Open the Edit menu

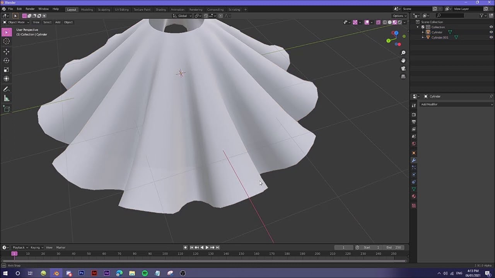19,9
